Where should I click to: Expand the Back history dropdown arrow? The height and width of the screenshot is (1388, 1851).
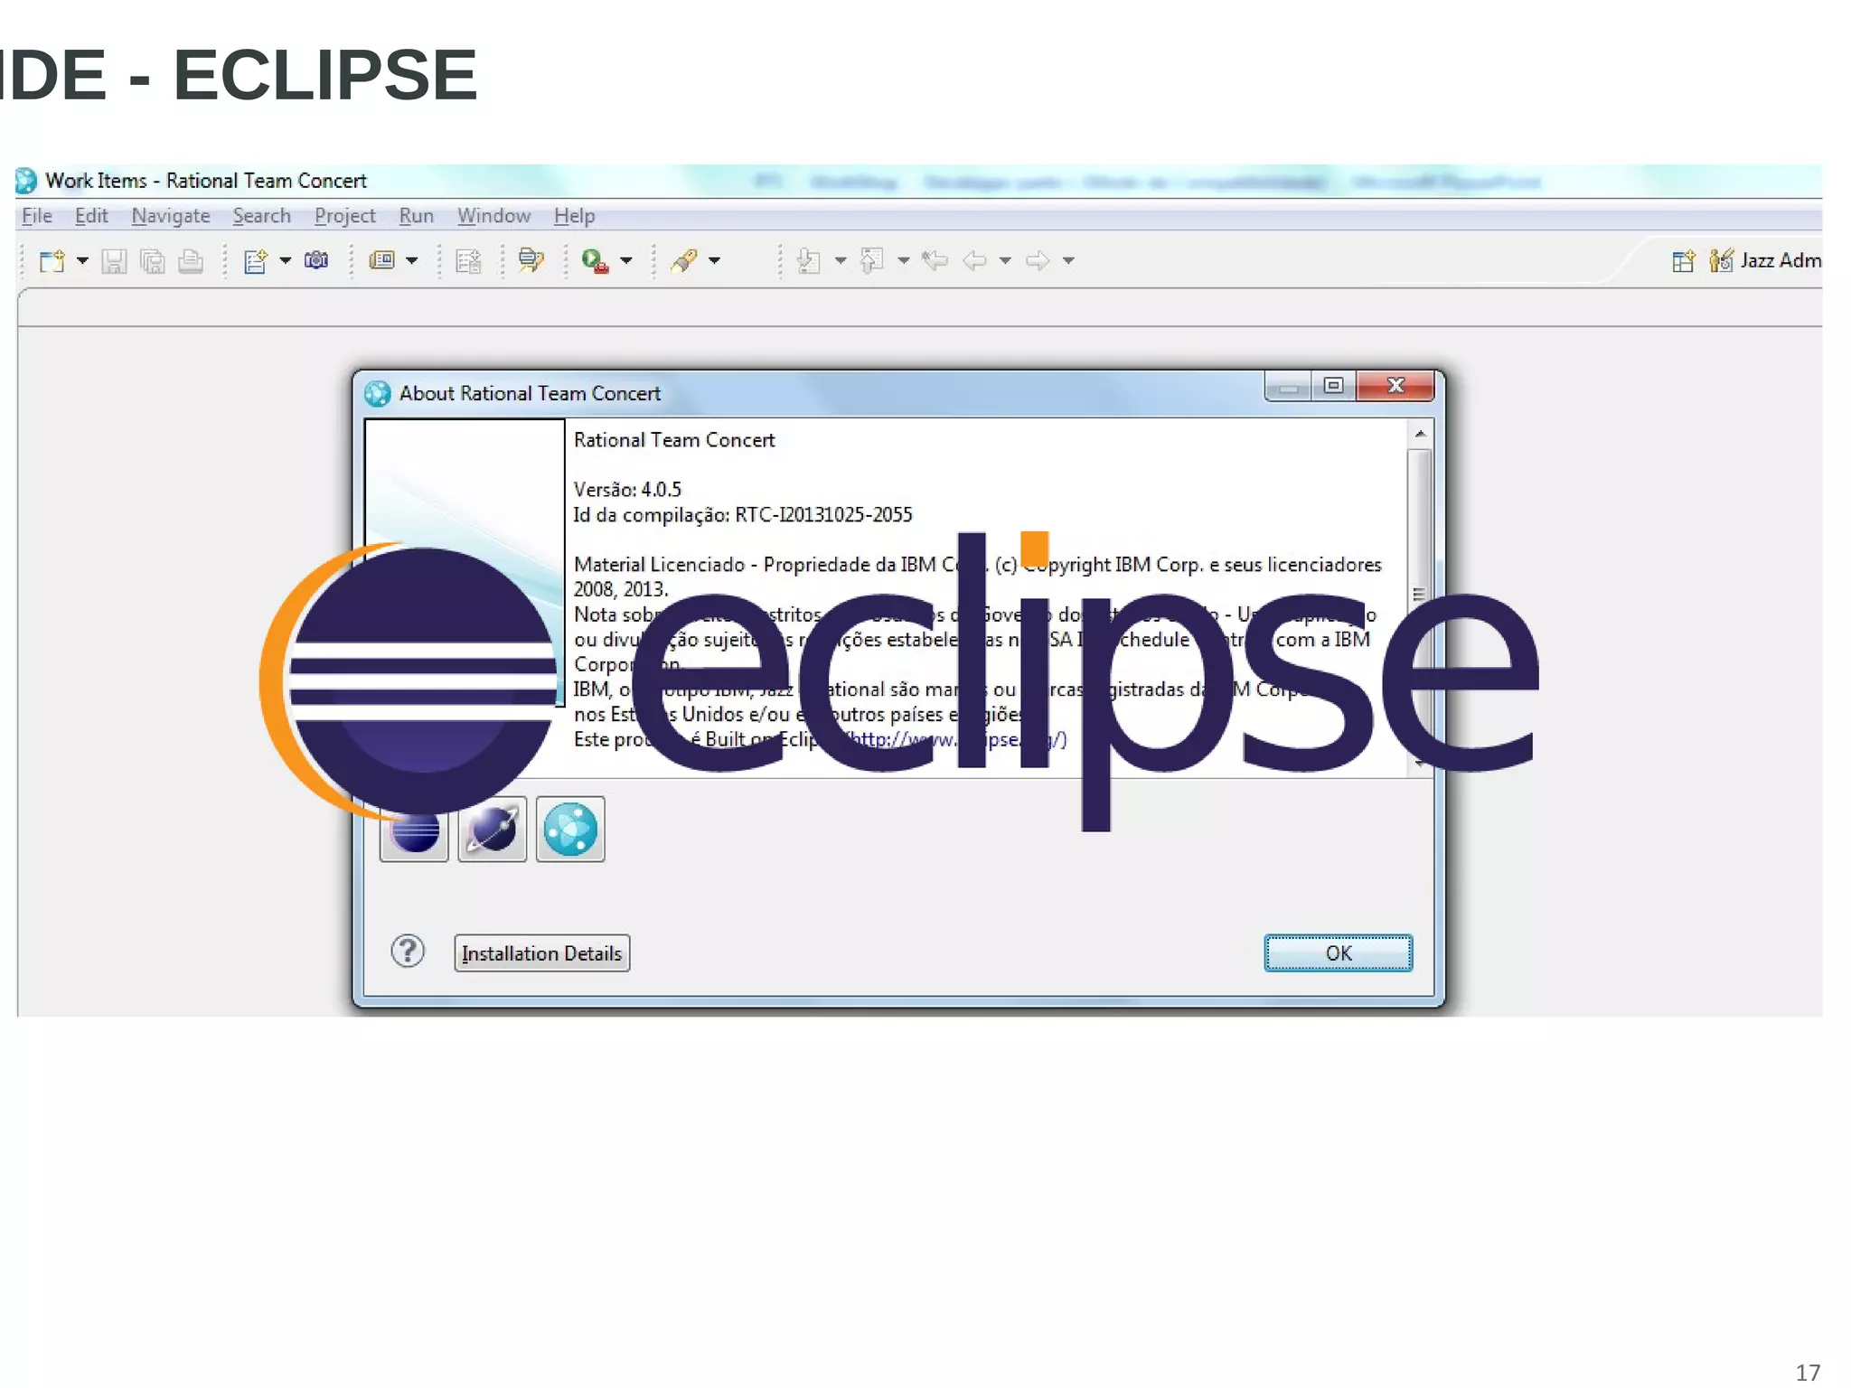coord(1005,261)
